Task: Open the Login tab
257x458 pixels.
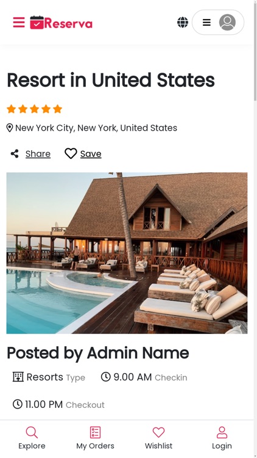Action: pyautogui.click(x=222, y=438)
